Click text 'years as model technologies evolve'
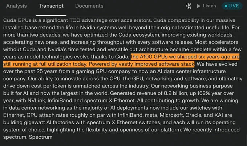The image size is (247, 146). 46,57
